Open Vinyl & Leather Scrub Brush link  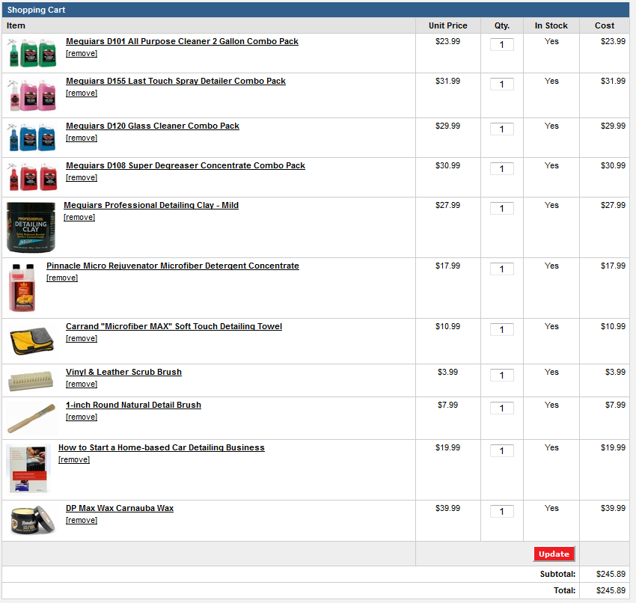[123, 373]
